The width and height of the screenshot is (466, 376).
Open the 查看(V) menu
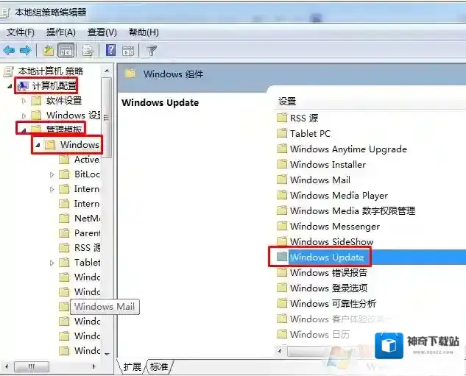102,32
